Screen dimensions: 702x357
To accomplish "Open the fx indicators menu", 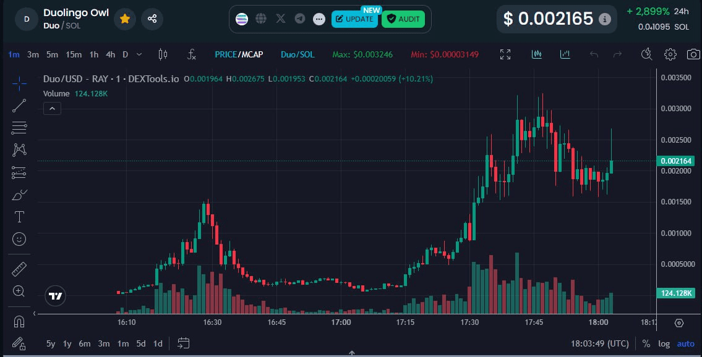I will click(x=191, y=54).
